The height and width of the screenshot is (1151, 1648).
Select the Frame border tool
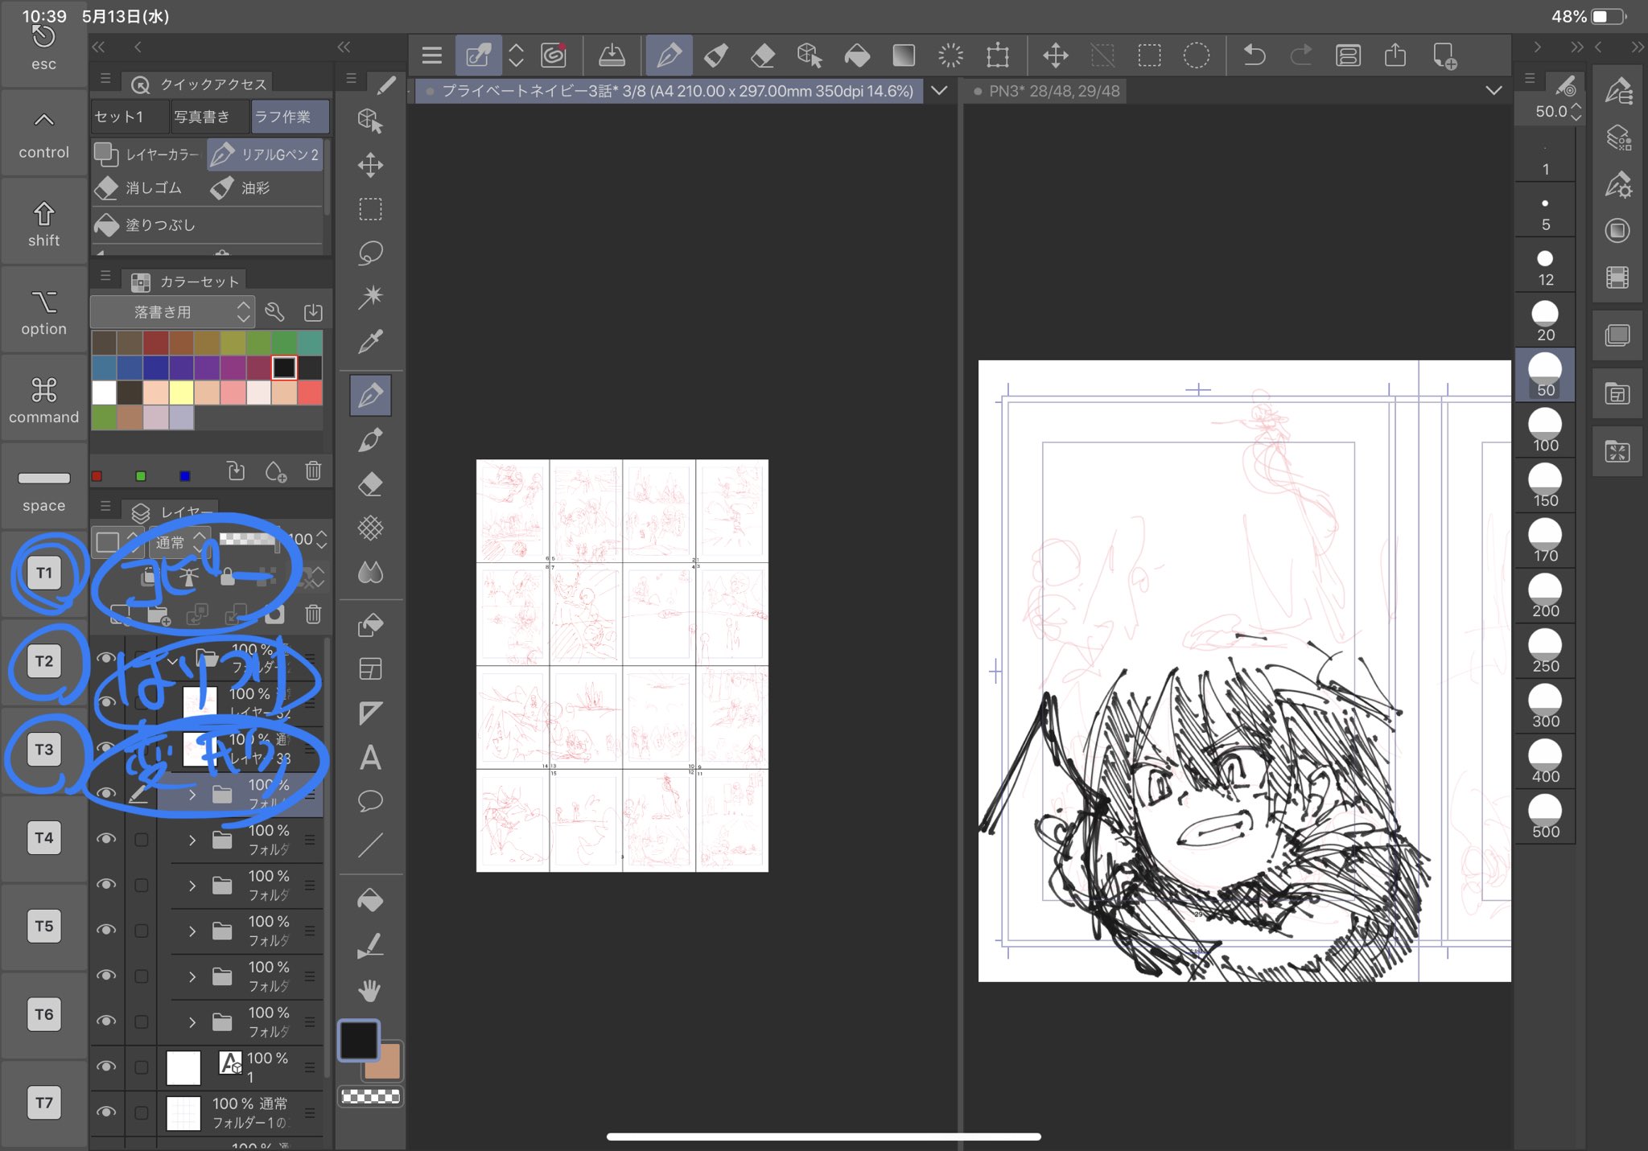coord(370,668)
